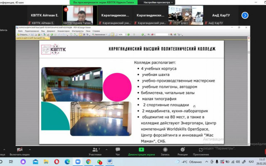
Task: Select the АиД КарТУ participant tile
Action: 221,15
